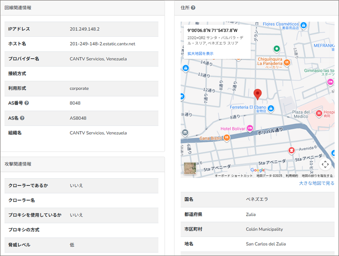This screenshot has width=339, height=256.
Task: Click the Gana Bistro restaurant marker
Action: coord(227,138)
